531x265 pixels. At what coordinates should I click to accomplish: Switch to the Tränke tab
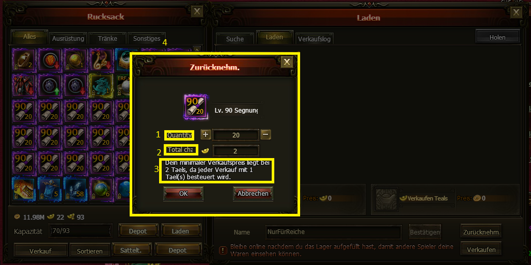click(107, 38)
